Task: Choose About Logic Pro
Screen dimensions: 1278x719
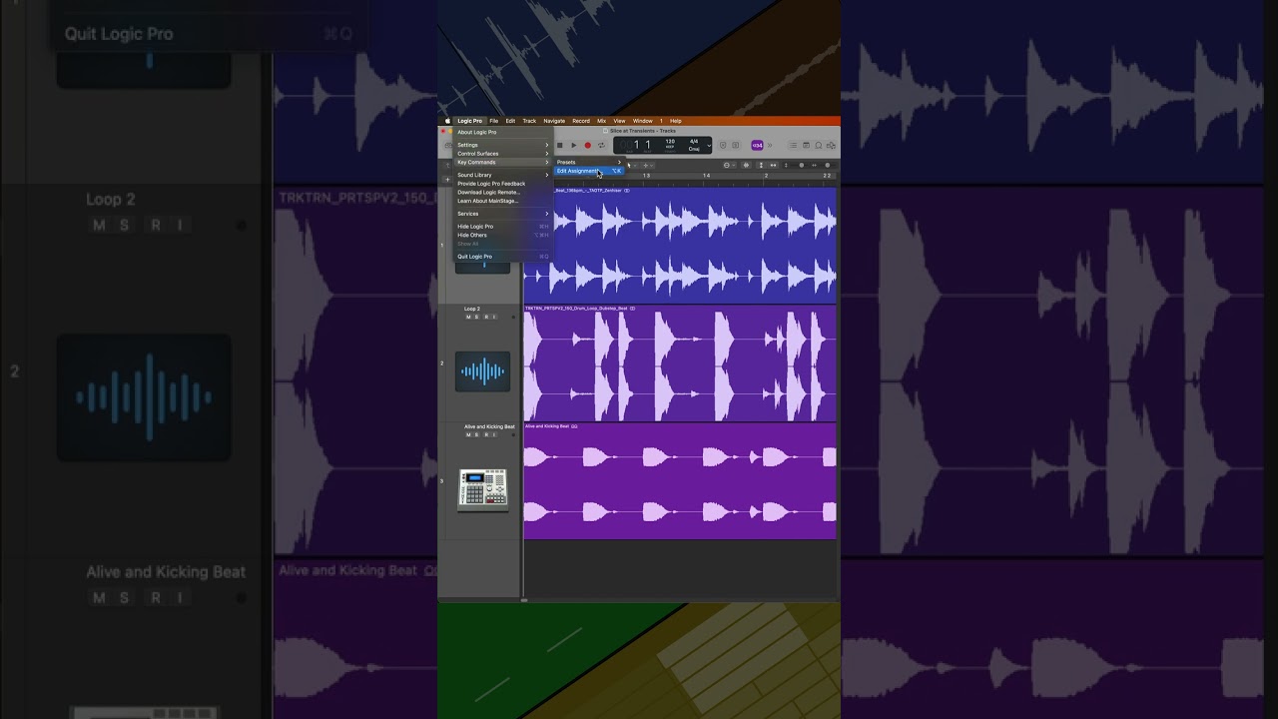Action: pyautogui.click(x=503, y=132)
